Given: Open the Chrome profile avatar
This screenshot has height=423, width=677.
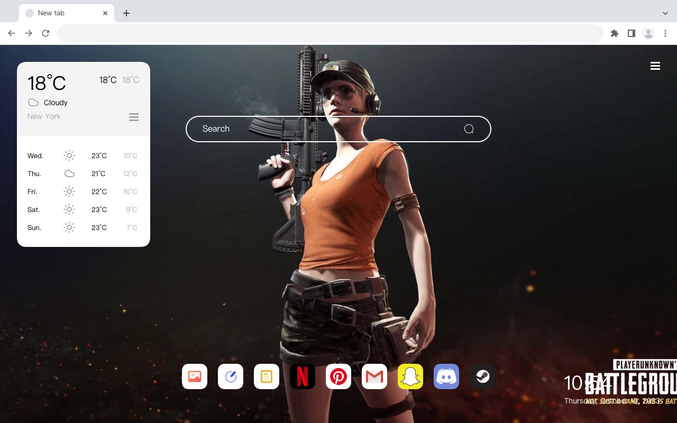Looking at the screenshot, I should (x=648, y=33).
